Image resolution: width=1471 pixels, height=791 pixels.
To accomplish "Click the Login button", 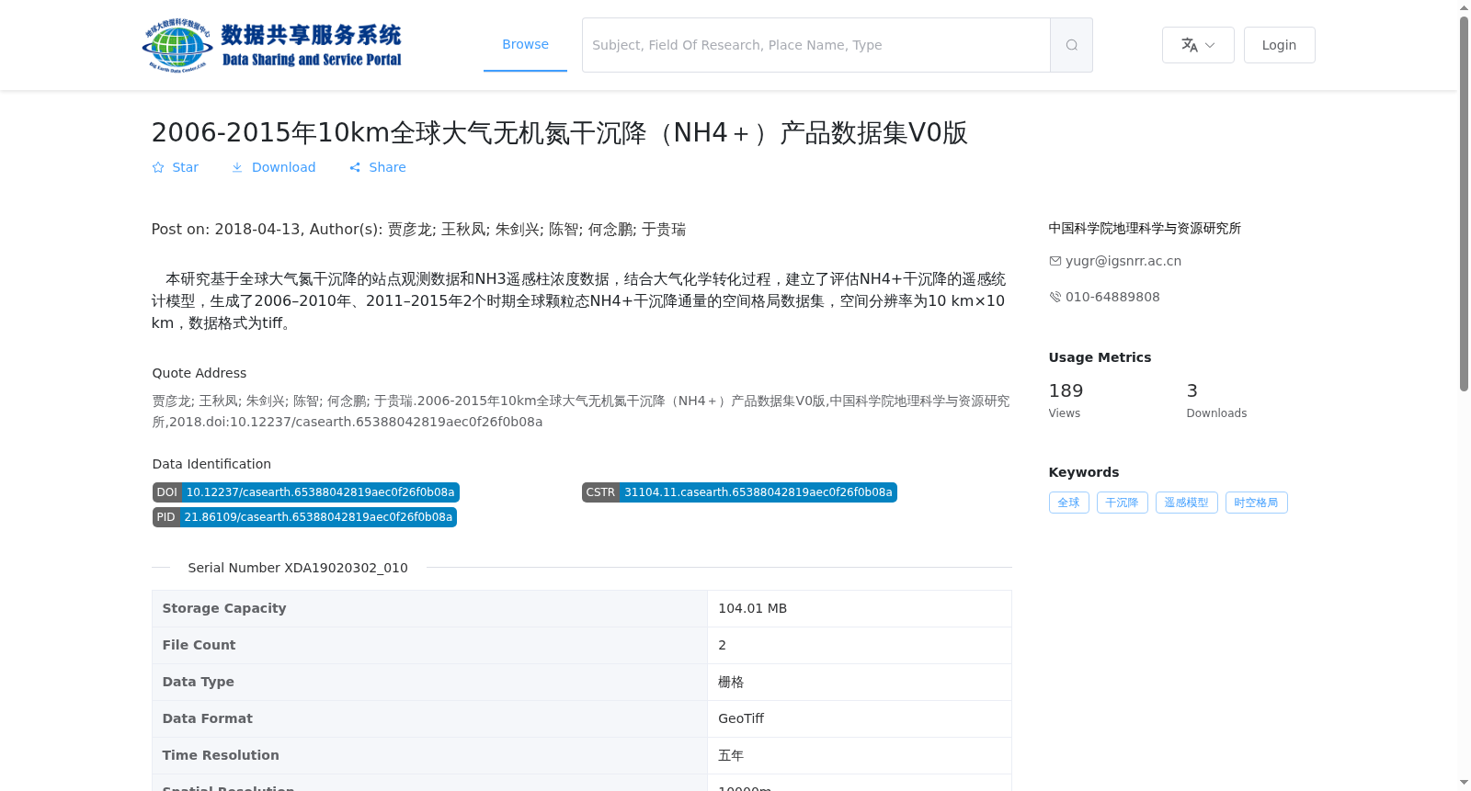I will pos(1279,45).
